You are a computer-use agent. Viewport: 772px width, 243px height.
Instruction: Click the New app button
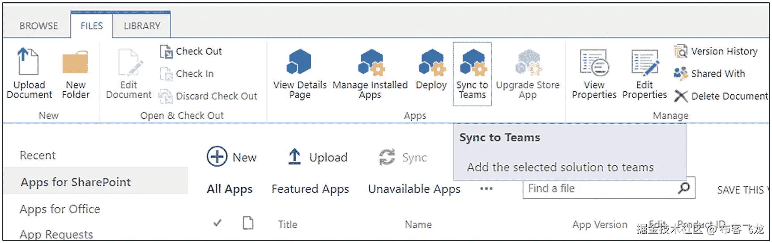[232, 157]
